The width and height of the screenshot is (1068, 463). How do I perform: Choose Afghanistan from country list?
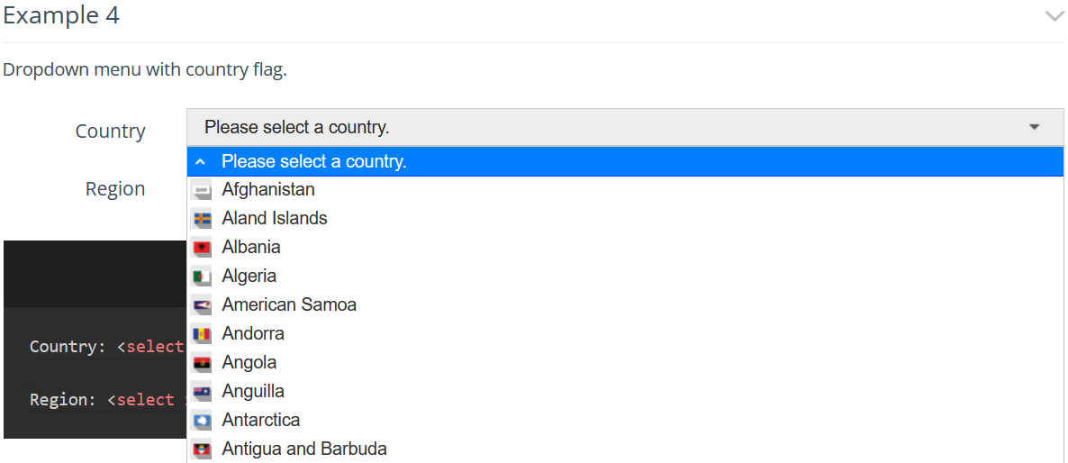[625, 189]
